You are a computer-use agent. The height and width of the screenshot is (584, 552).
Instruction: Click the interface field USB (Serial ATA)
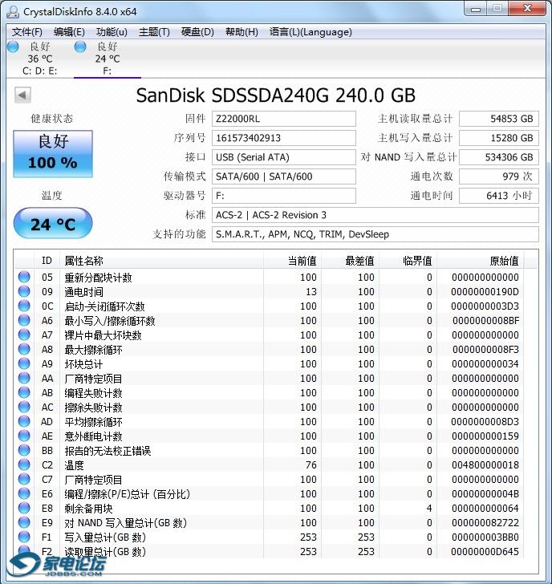(x=284, y=157)
